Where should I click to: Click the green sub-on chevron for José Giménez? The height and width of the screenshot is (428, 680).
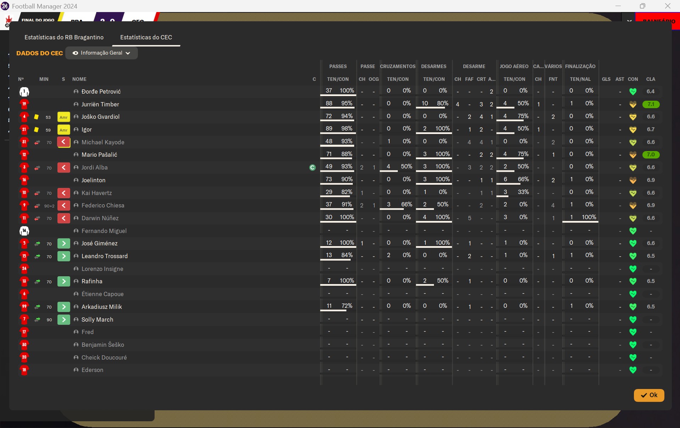63,244
